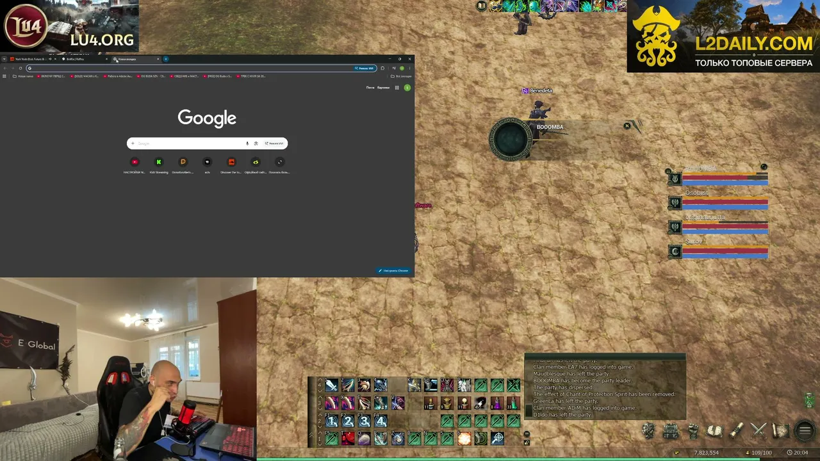Image resolution: width=820 pixels, height=461 pixels.
Task: Select hotbar slot labeled 3
Action: point(365,421)
